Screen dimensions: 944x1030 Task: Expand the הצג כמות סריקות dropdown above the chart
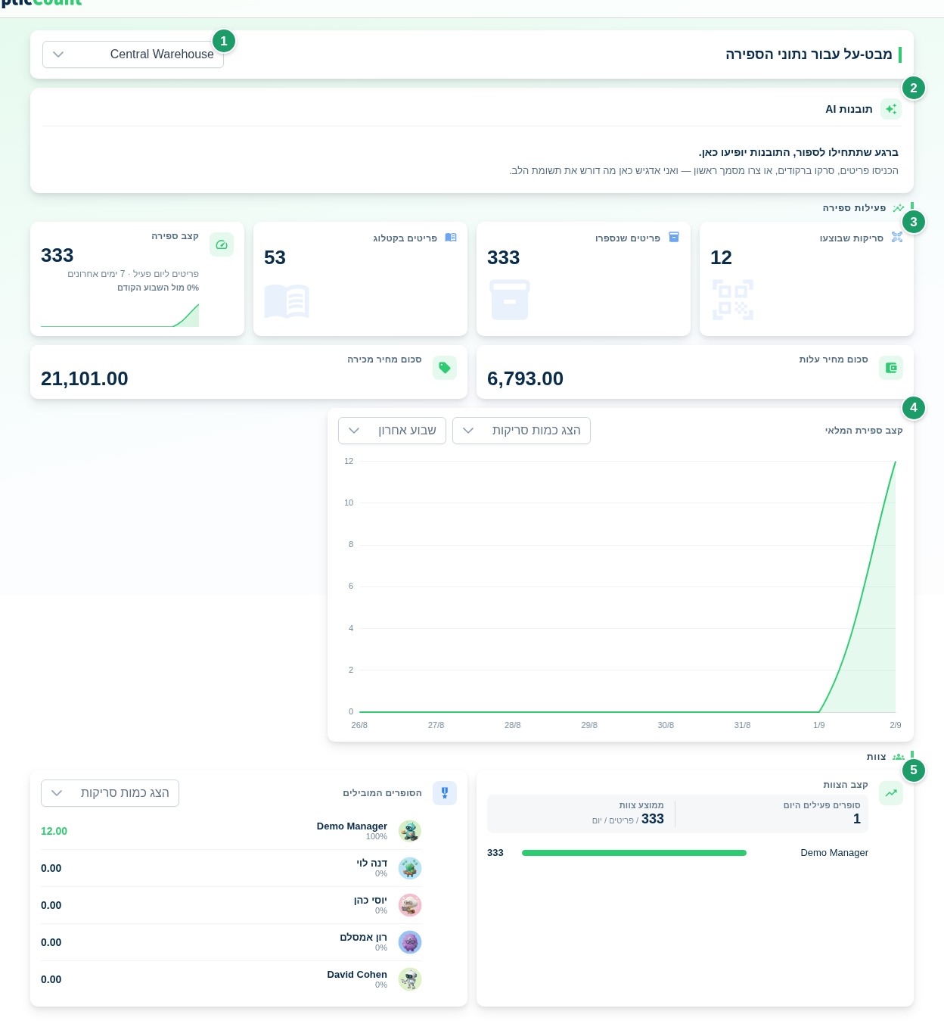(x=521, y=431)
